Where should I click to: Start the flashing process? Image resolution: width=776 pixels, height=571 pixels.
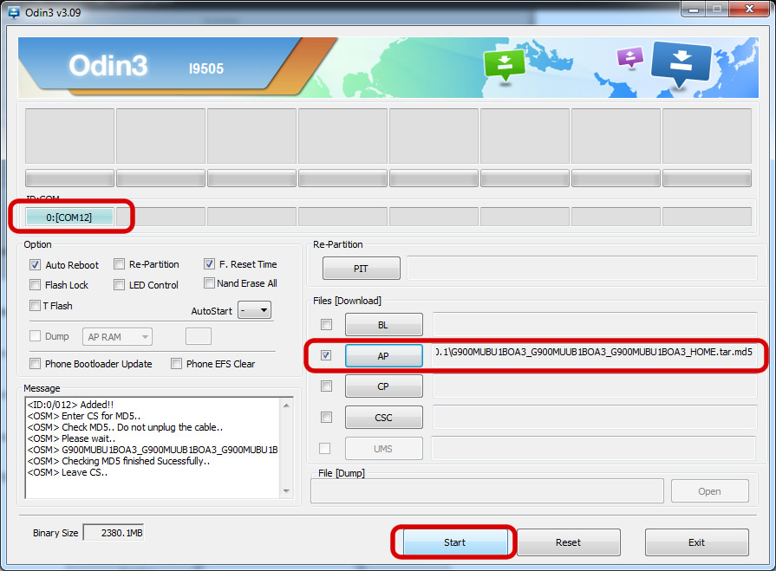tap(455, 542)
